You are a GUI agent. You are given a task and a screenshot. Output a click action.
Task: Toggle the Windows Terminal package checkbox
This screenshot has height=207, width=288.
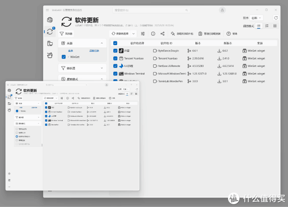click(x=115, y=73)
